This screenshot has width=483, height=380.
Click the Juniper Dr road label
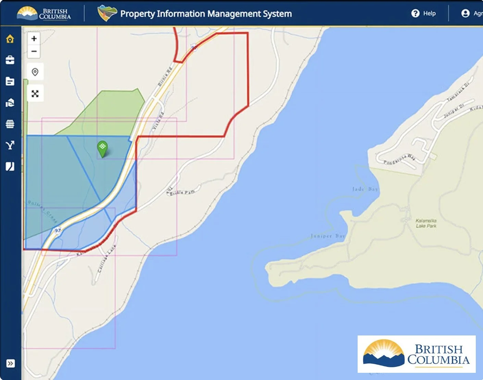(x=454, y=111)
